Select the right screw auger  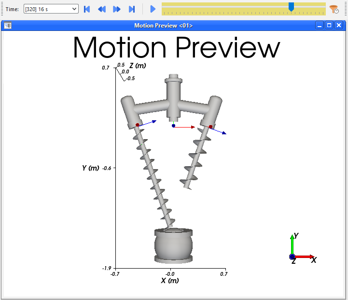click(x=196, y=157)
